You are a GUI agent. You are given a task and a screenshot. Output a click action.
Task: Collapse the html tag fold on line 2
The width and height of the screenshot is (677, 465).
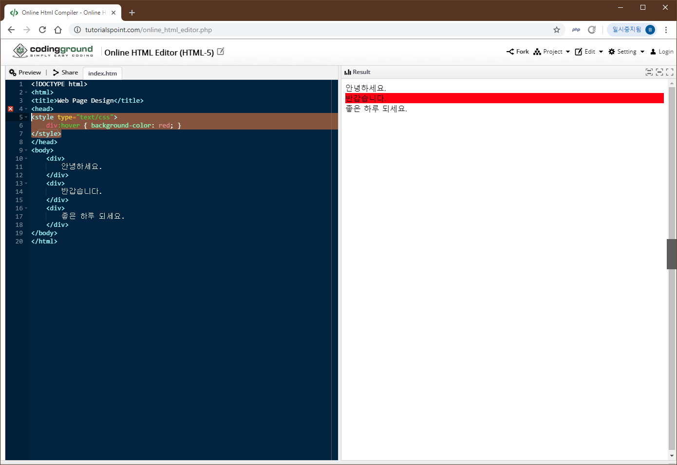[x=26, y=93]
